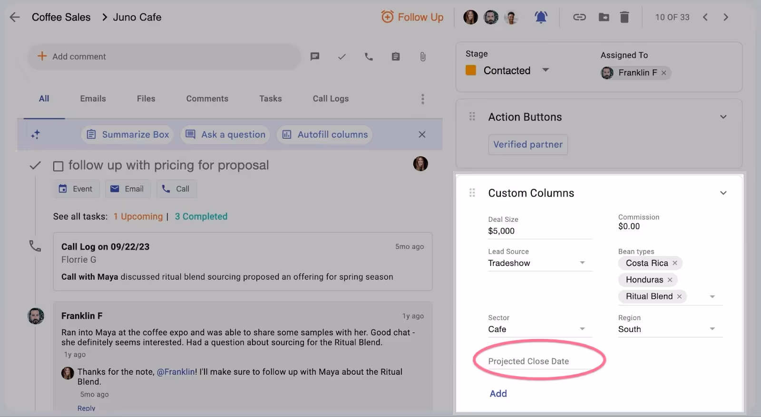Click the second collaborator avatar in header
Screen dimensions: 761x417
point(491,17)
